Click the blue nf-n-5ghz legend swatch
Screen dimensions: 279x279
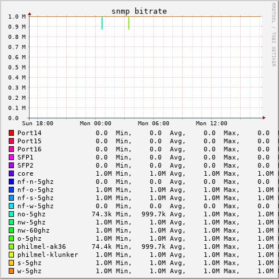coord(11,182)
